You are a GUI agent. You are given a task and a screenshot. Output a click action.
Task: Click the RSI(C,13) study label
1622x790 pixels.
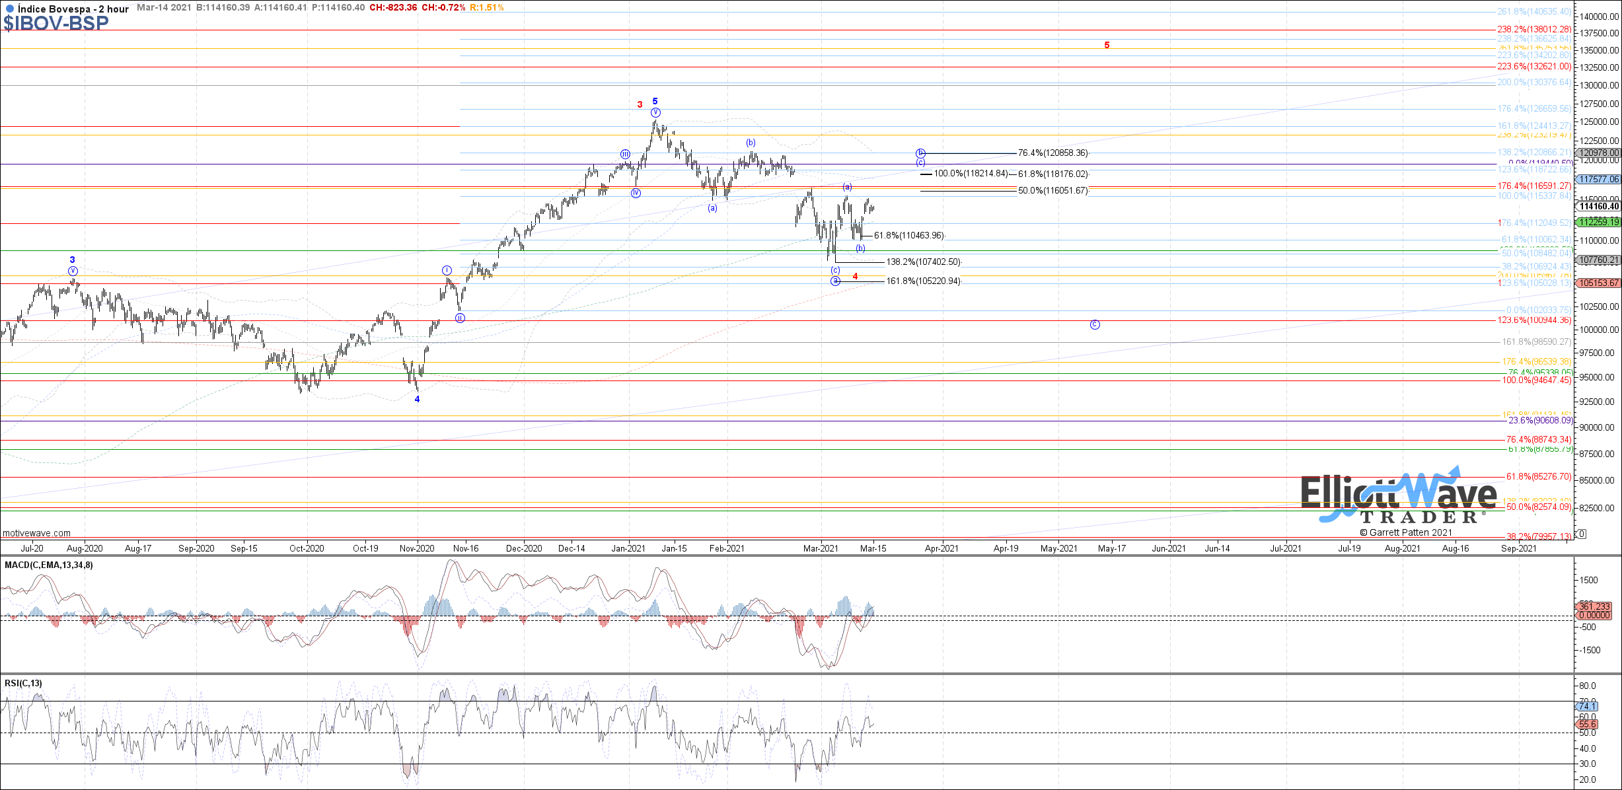point(23,683)
